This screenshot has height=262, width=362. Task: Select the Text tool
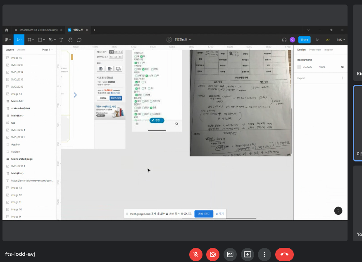coord(61,40)
